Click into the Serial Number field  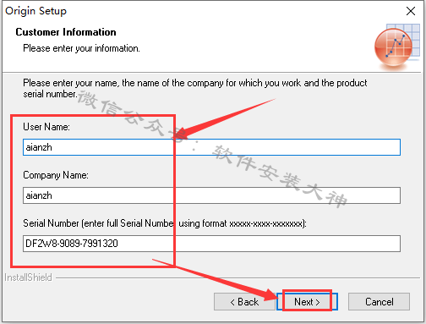pos(211,244)
